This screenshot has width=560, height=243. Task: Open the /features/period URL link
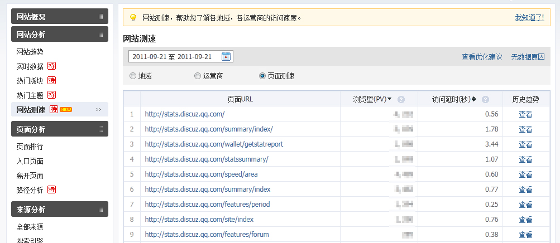[208, 205]
